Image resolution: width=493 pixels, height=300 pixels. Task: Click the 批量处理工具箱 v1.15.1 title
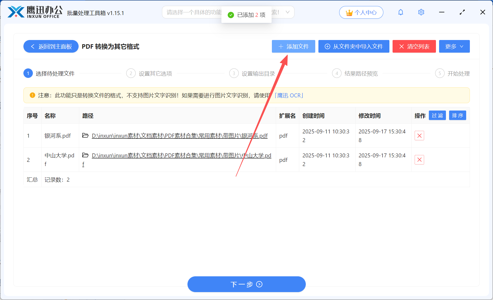tap(95, 13)
